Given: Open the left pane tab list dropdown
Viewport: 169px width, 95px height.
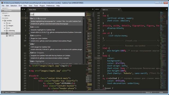Looking at the screenshot, I should point(93,9).
